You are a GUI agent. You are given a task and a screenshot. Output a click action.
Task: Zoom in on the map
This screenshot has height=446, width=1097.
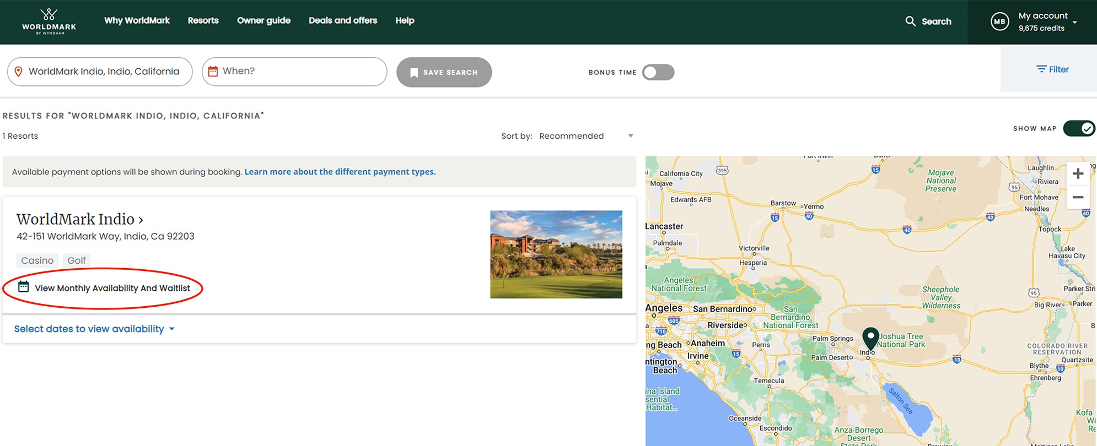[1078, 174]
